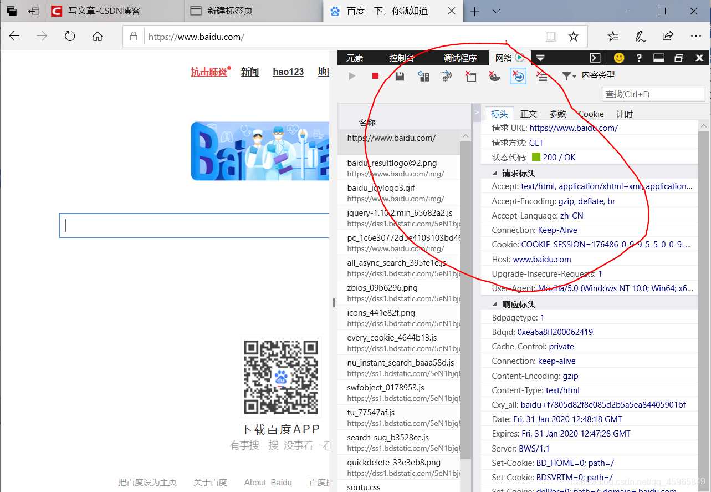Click the Host: www.baidu.com header value

pyautogui.click(x=542, y=259)
